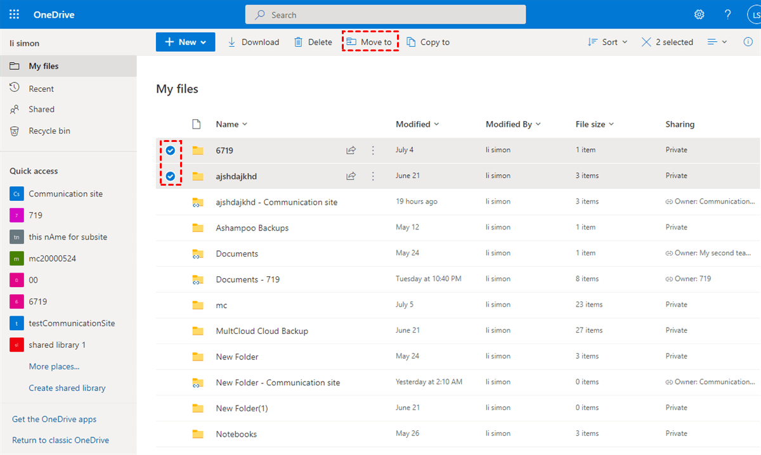Image resolution: width=761 pixels, height=455 pixels.
Task: Open more actions for ajshdajkhd folder
Action: [373, 176]
